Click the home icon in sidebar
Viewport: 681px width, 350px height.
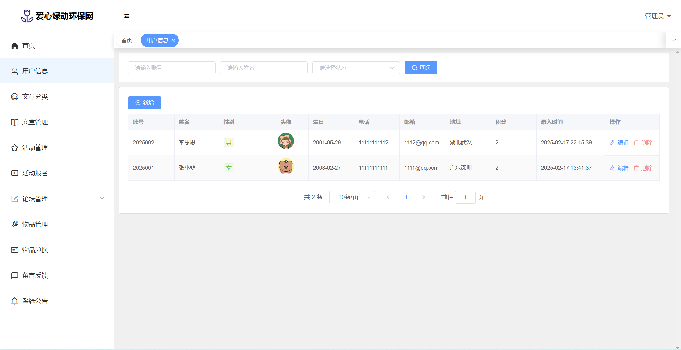[15, 46]
